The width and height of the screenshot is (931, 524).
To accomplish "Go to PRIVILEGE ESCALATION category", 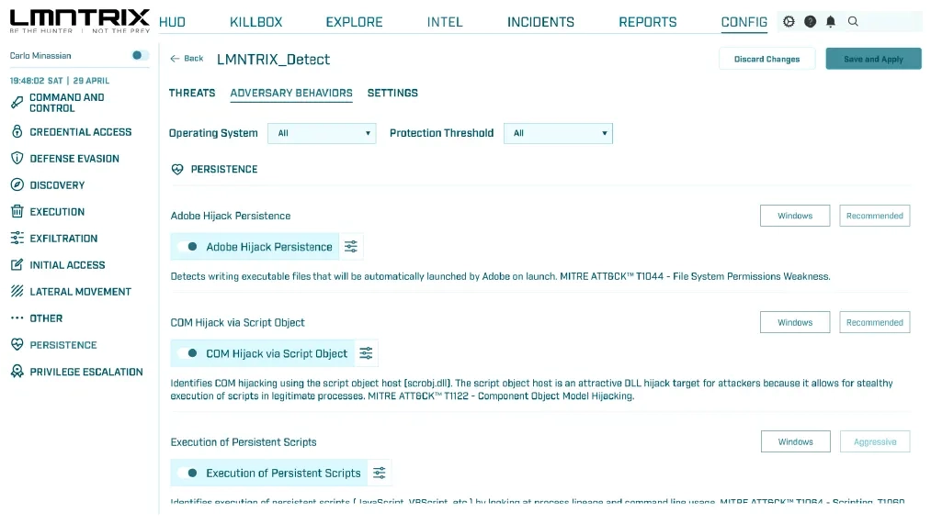I will 86,372.
